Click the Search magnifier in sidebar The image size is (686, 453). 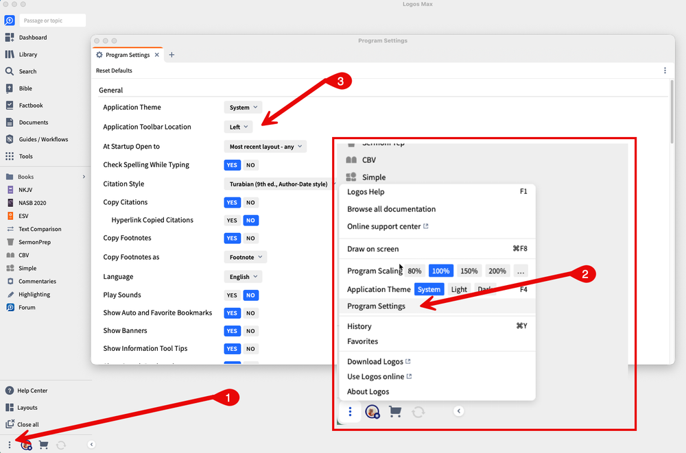coord(10,71)
